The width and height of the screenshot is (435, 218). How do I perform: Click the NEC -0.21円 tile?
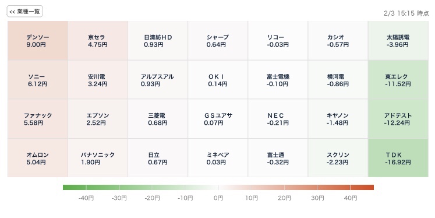pyautogui.click(x=278, y=119)
